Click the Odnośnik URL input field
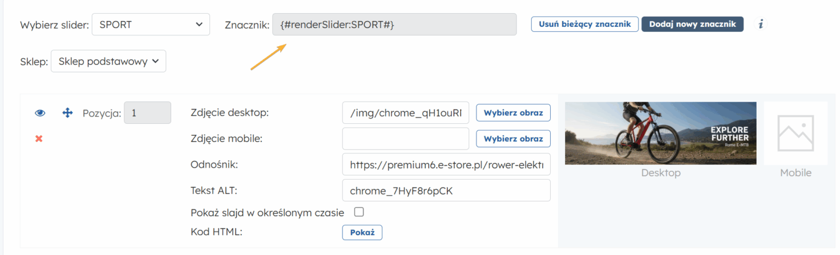This screenshot has height=255, width=840. pos(446,165)
